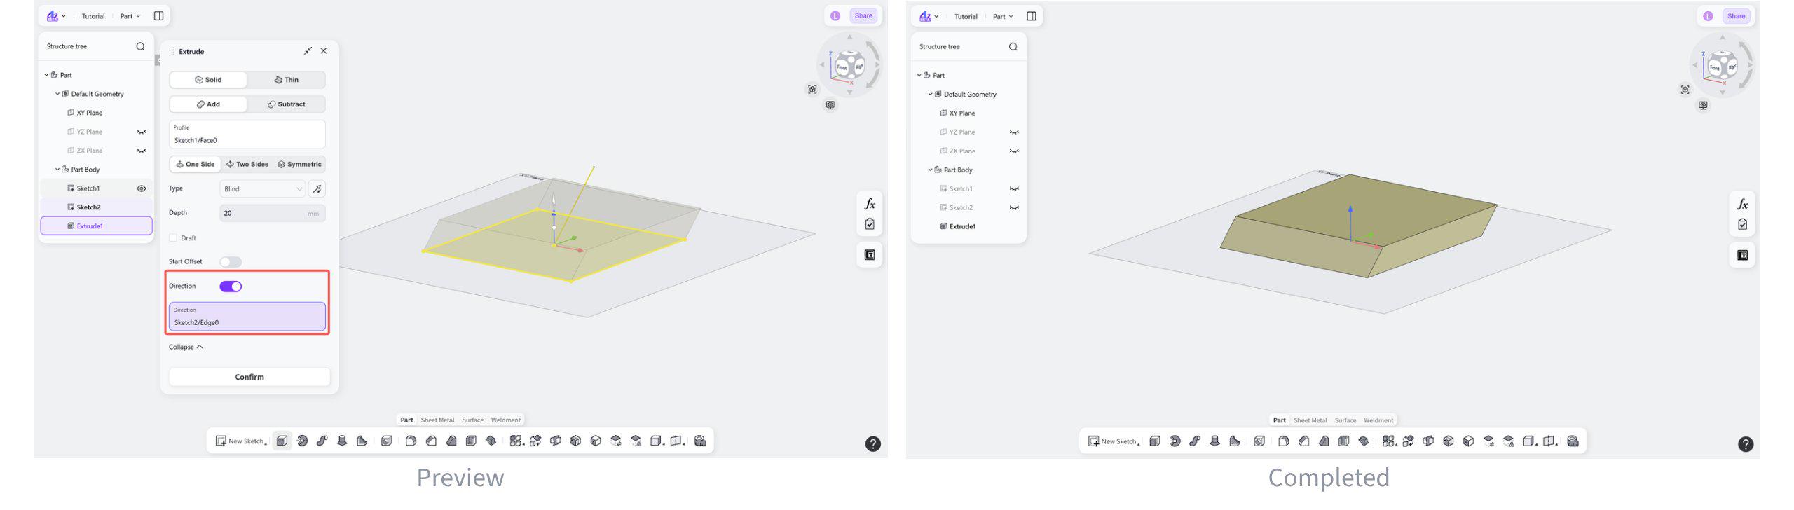Select Thin extrude mode

(x=286, y=80)
